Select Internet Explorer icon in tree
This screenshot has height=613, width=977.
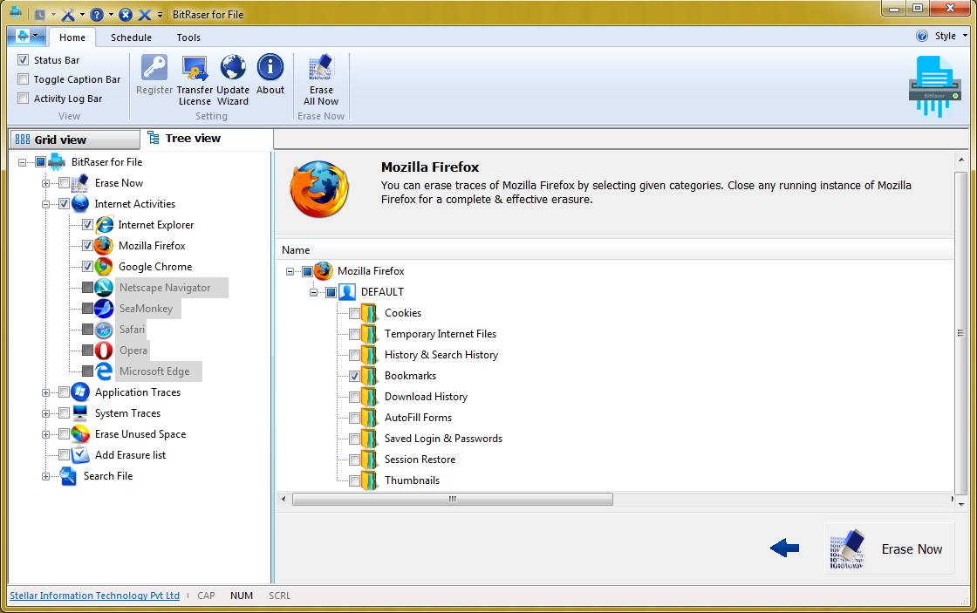(x=104, y=224)
